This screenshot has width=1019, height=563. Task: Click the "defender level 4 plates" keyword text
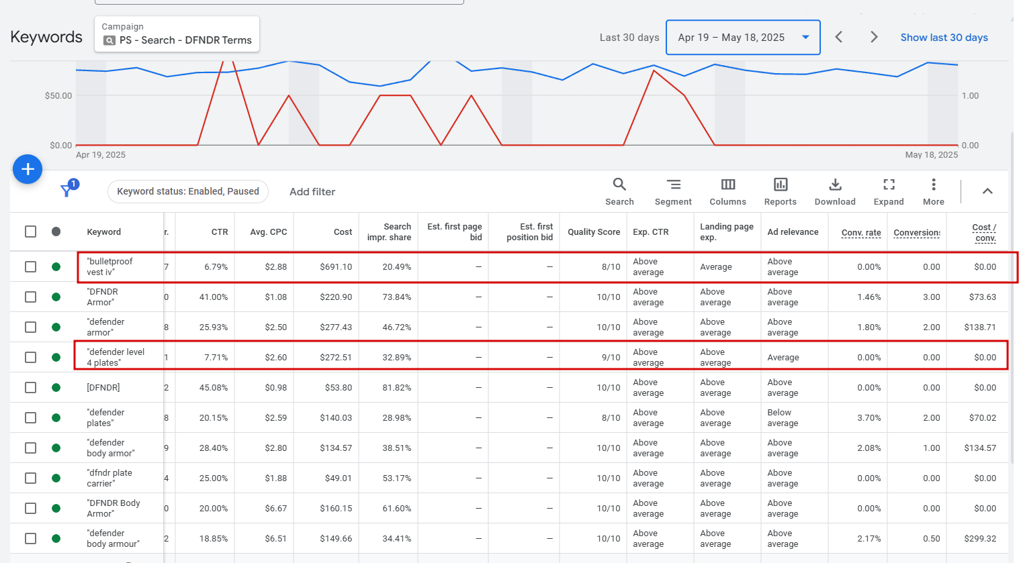point(116,358)
